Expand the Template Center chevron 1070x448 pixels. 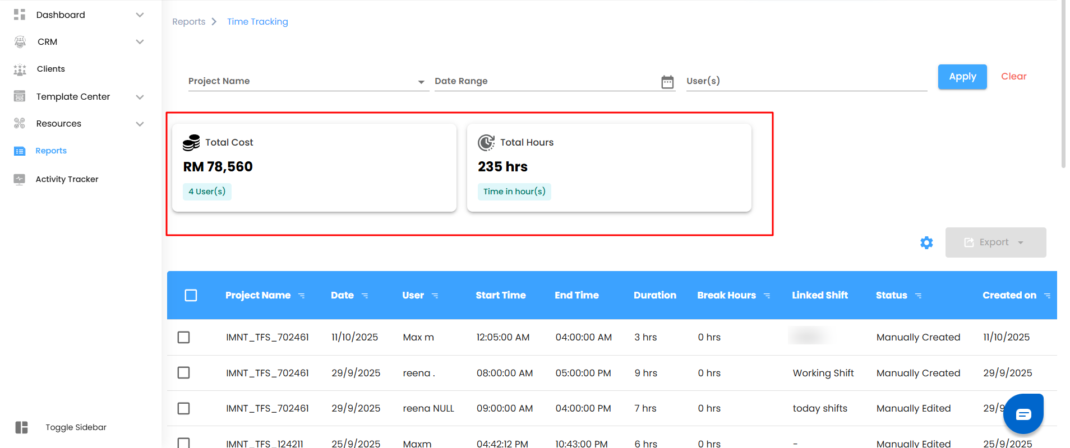click(140, 97)
